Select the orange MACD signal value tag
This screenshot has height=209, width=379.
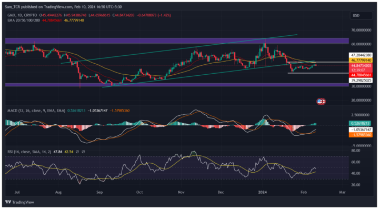click(361, 135)
